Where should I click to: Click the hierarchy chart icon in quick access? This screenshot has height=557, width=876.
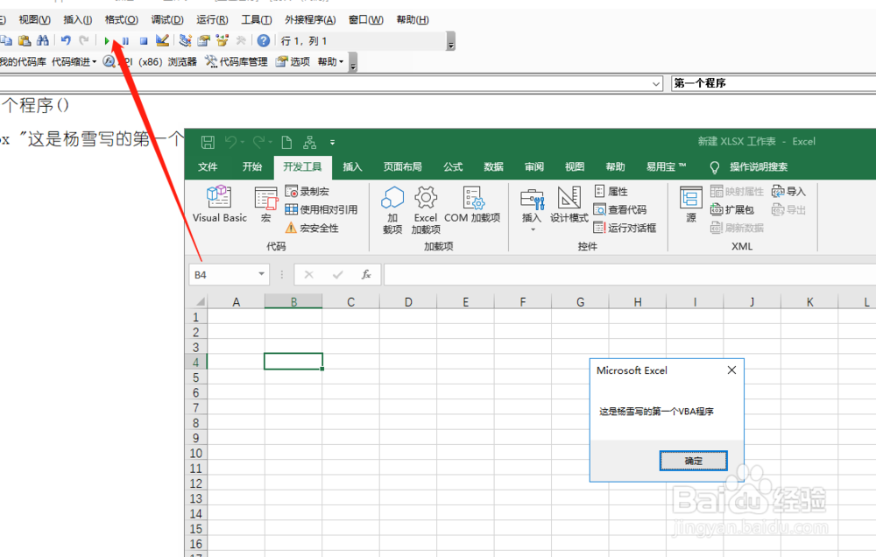pos(309,142)
